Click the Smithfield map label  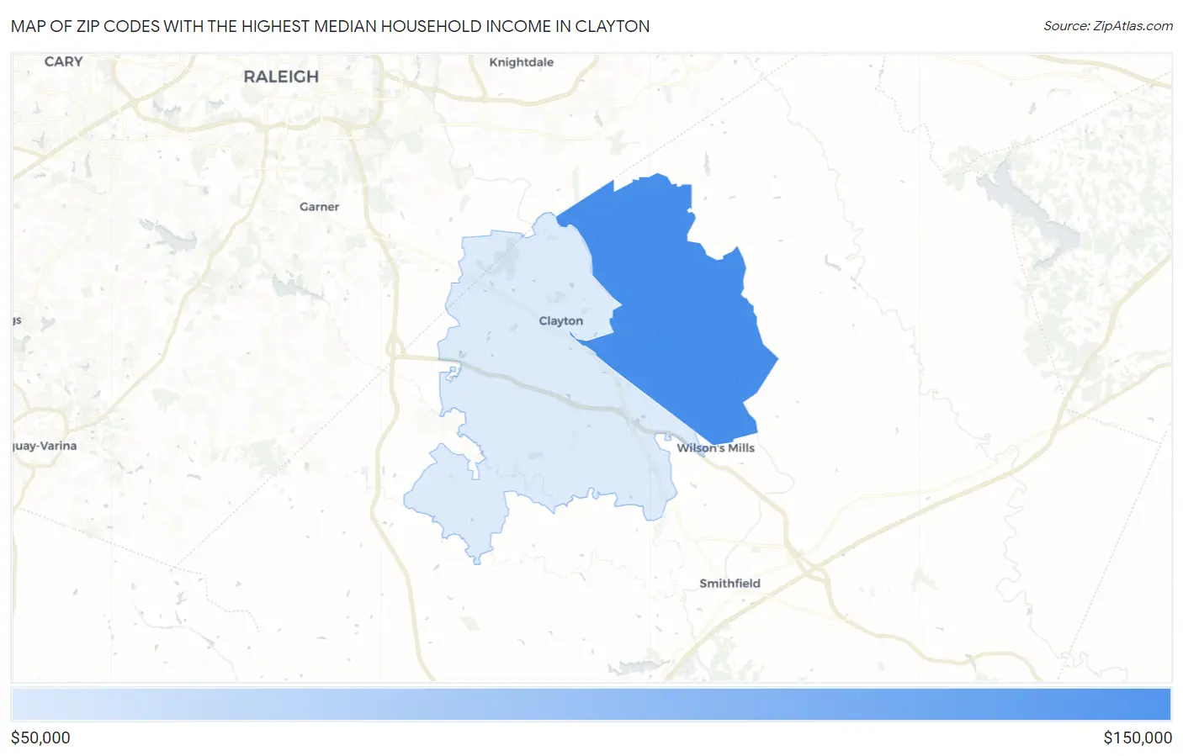click(730, 584)
